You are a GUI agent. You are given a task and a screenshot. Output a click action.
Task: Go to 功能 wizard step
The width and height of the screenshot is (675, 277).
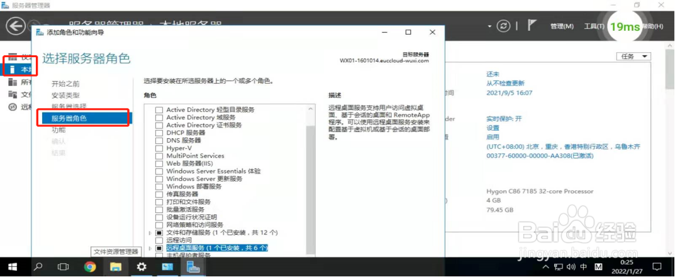pos(59,130)
